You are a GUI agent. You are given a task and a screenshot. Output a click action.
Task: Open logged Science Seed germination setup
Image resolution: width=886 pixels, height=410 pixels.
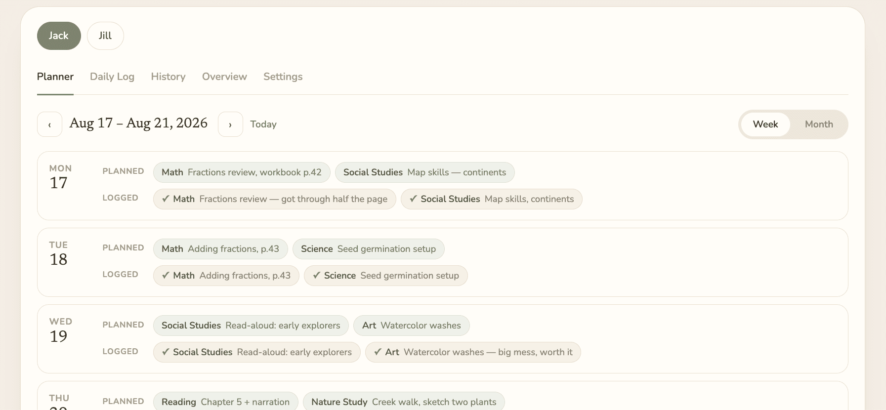tap(386, 276)
